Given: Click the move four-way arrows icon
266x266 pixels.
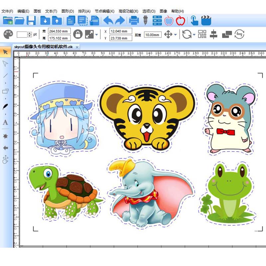Looking at the screenshot, I should (168, 35).
